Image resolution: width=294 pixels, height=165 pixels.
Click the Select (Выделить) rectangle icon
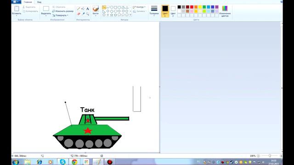(46, 9)
